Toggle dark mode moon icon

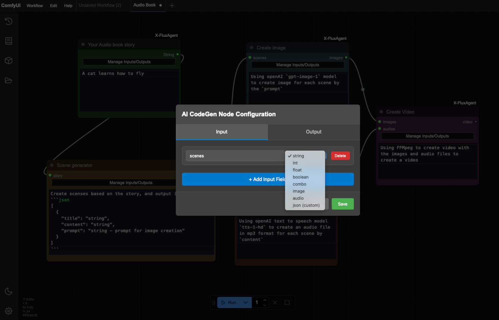coord(9,291)
